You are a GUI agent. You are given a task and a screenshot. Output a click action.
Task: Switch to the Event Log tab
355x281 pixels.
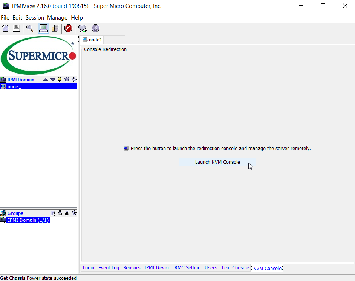click(x=109, y=268)
